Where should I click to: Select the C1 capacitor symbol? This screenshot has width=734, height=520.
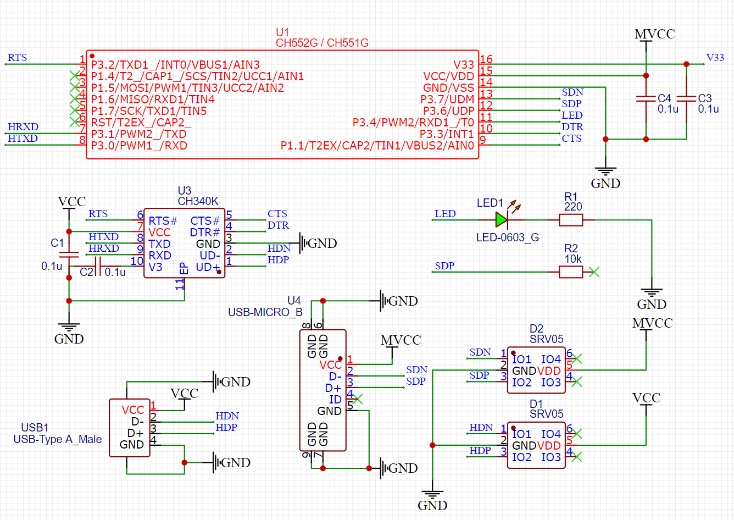coord(69,255)
